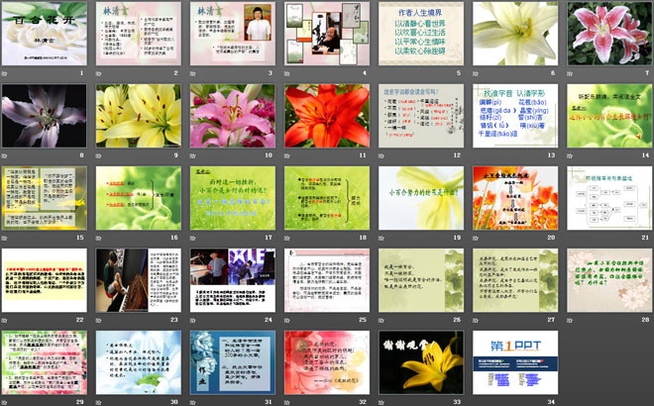The width and height of the screenshot is (654, 406).
Task: Select slide 23 boy playing piano
Action: tap(139, 280)
